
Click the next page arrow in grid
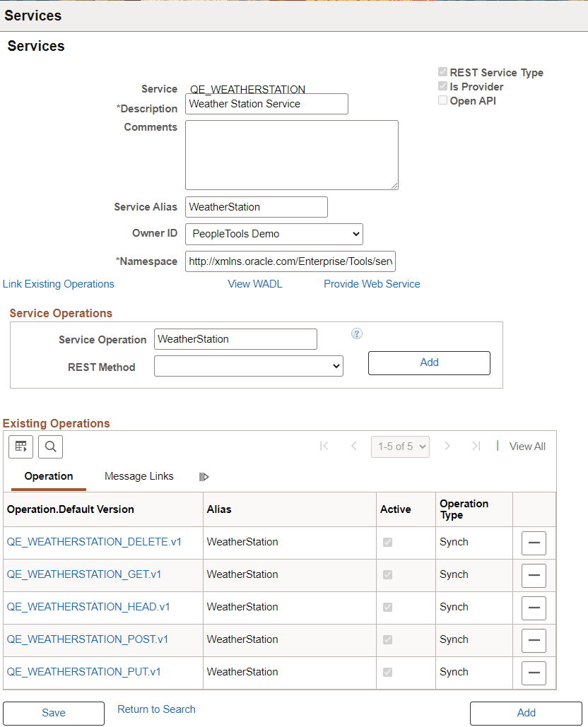tap(447, 446)
